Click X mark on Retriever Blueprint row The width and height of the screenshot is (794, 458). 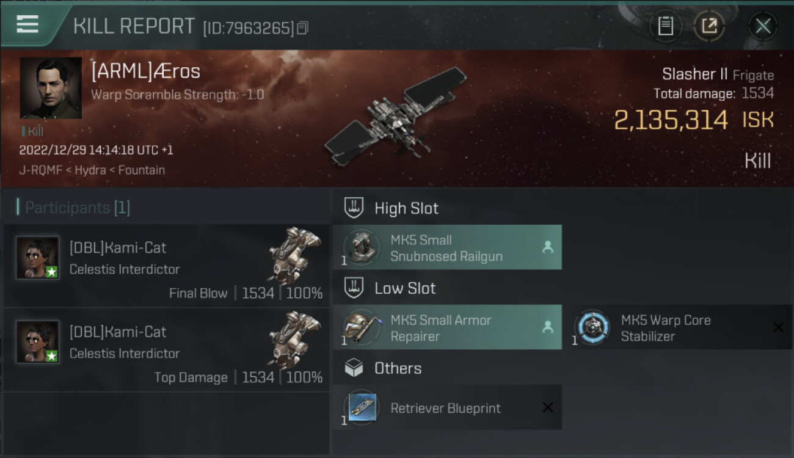548,407
